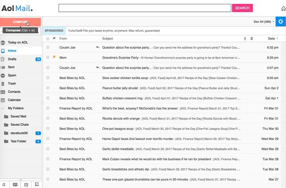Collapse the My Folders section

(3, 108)
